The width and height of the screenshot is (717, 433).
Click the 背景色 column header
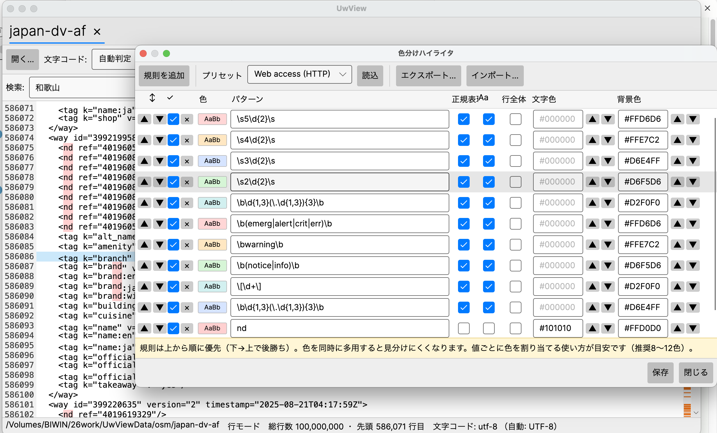[629, 99]
